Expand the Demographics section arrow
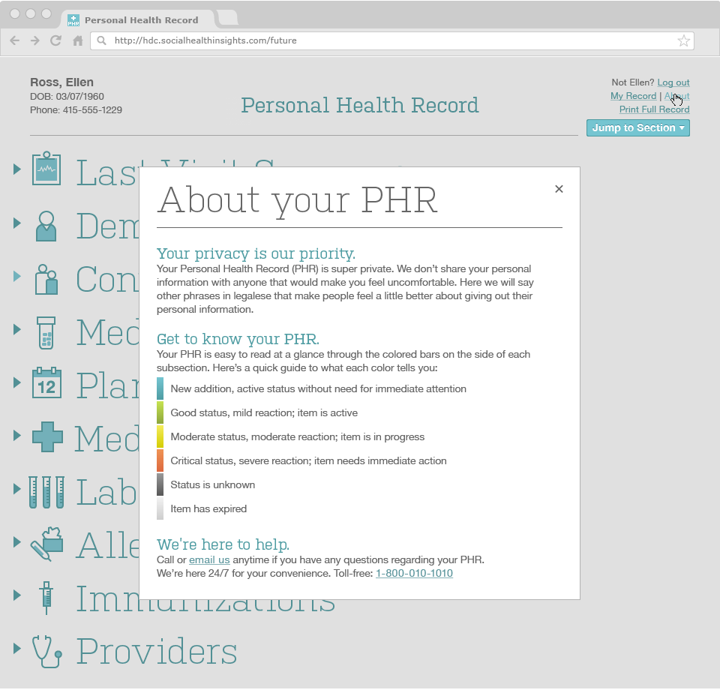 click(17, 223)
